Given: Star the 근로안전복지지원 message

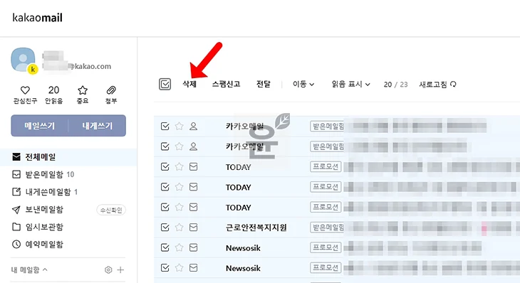Looking at the screenshot, I should click(179, 227).
